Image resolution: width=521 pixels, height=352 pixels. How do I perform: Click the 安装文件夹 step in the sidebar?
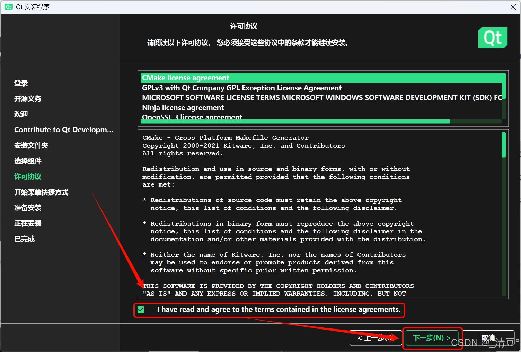tap(31, 145)
